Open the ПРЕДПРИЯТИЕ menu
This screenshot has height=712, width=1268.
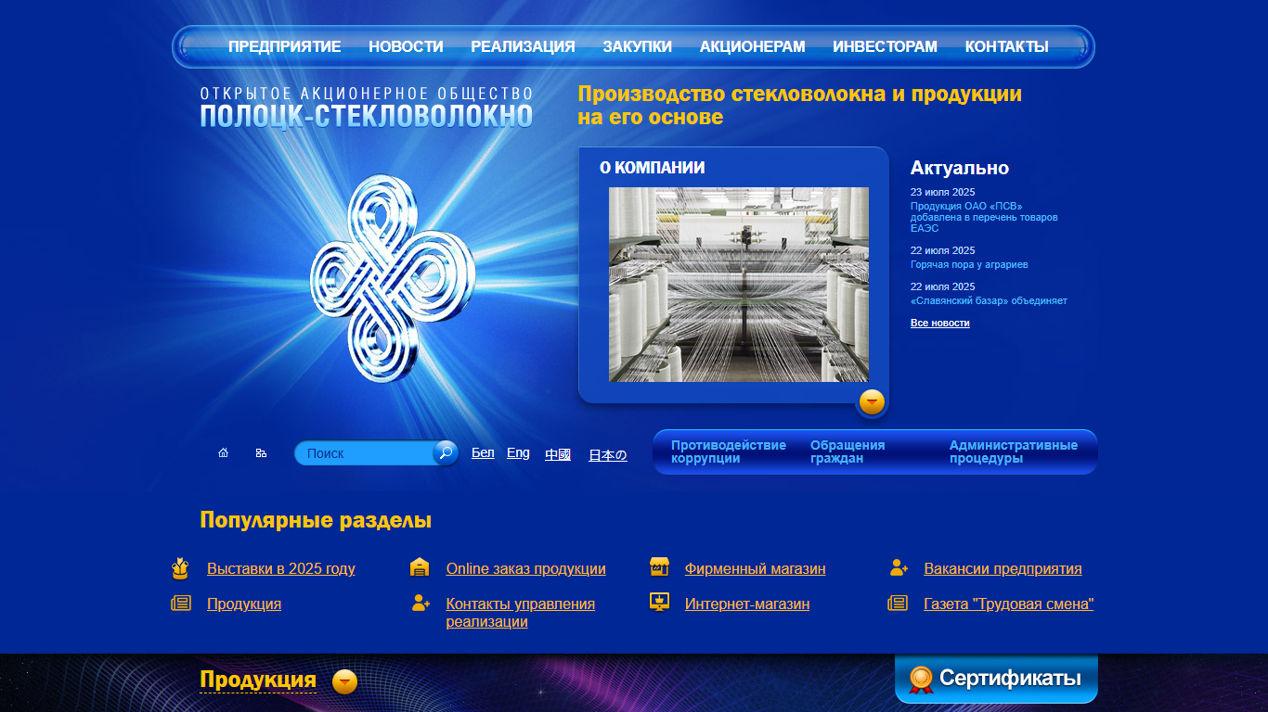pos(285,46)
